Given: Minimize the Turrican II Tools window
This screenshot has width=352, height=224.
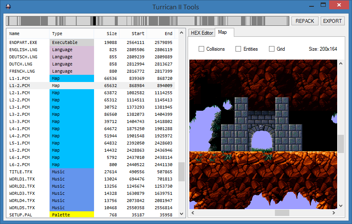Looking at the screenshot, I should pos(311,5).
